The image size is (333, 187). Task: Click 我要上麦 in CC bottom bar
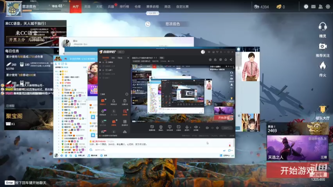pos(80,155)
